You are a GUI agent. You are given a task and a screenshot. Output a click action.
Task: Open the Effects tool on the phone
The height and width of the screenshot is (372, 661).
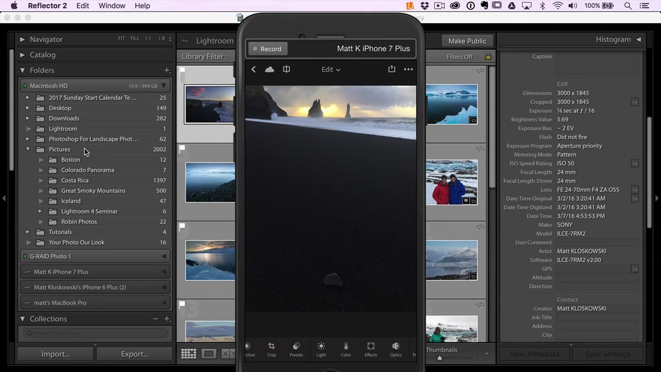371,349
